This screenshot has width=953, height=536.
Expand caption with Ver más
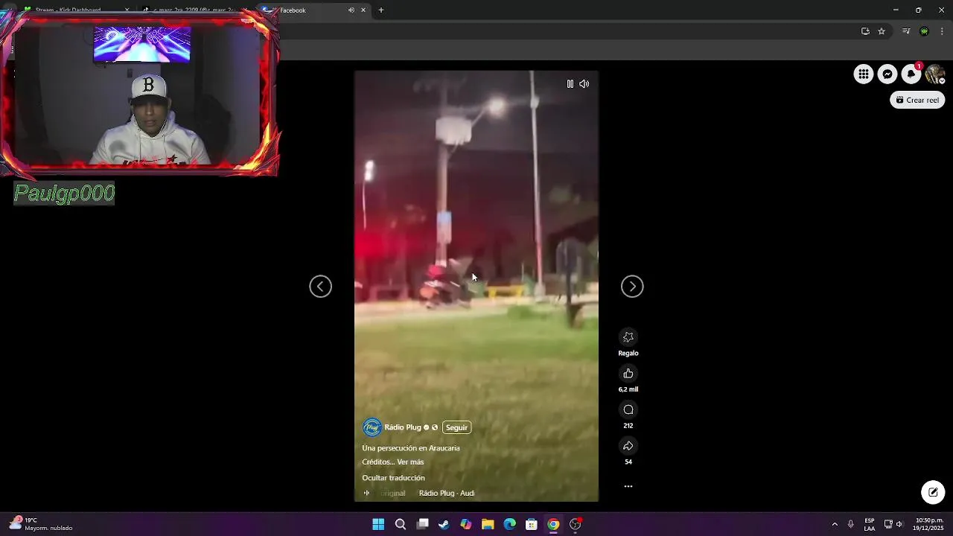[x=410, y=462]
